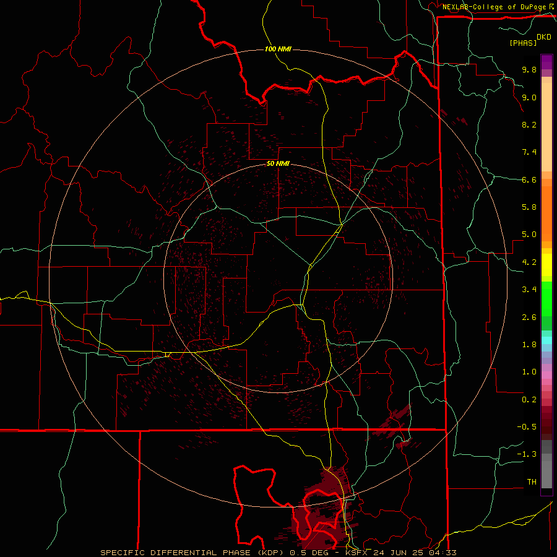Click the 9.0 value on the color scale
557x557 pixels.
529,97
